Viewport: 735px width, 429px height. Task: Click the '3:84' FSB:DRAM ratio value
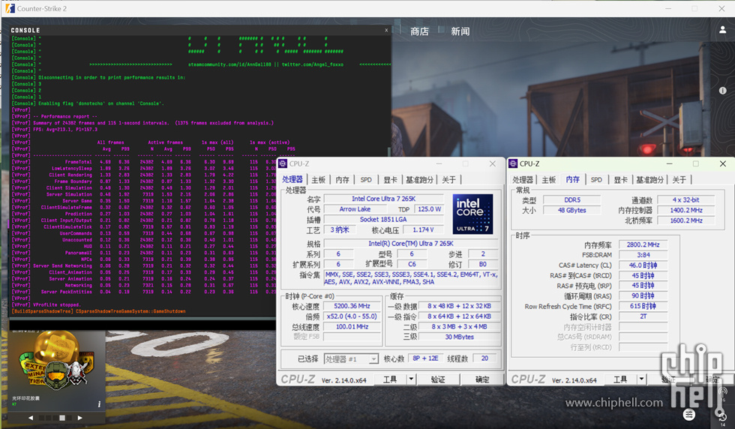(x=643, y=255)
